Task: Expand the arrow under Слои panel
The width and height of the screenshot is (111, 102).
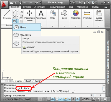Action: pyautogui.click(x=53, y=26)
